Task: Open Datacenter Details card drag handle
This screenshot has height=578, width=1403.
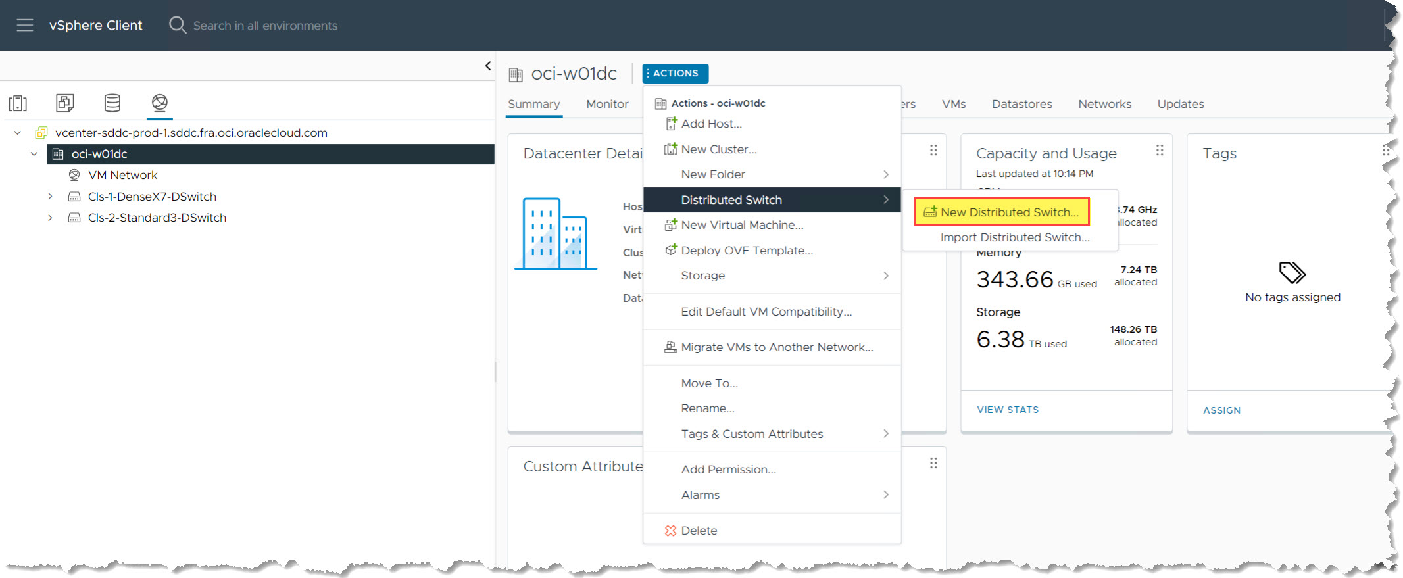Action: tap(933, 151)
